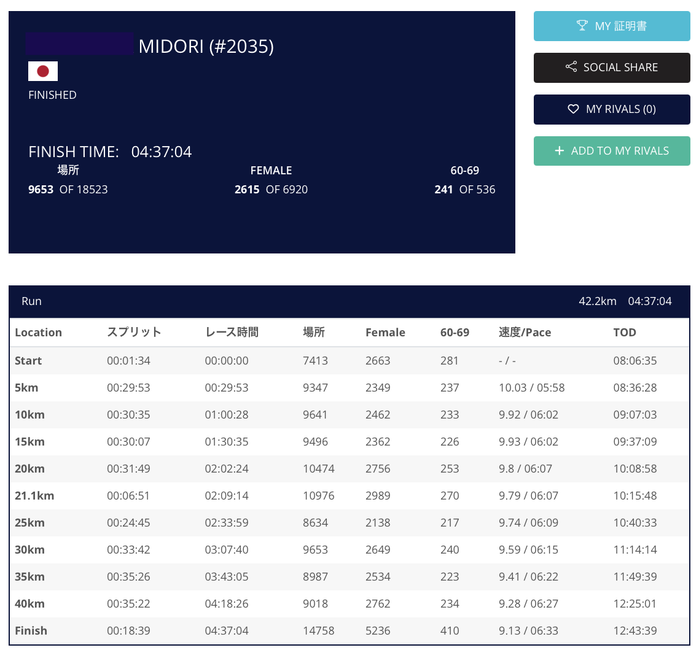
Task: Click the 35km pace 9.41 / 06:22
Action: tap(528, 577)
